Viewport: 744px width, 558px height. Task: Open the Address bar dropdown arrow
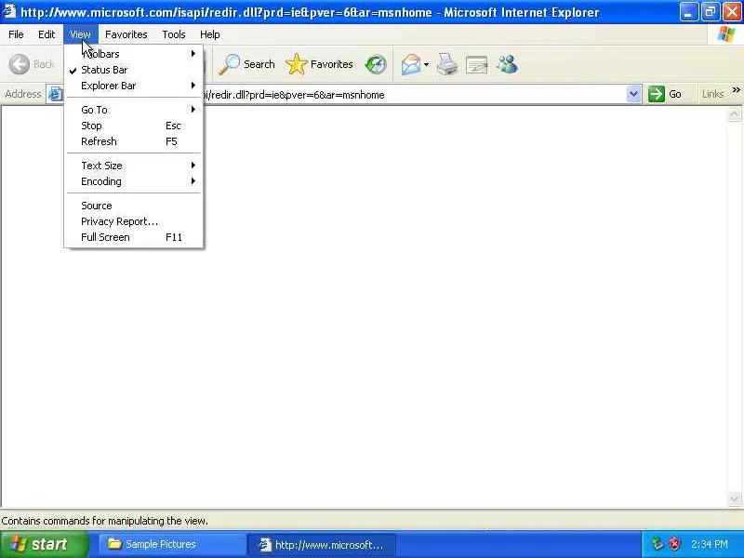coord(633,94)
